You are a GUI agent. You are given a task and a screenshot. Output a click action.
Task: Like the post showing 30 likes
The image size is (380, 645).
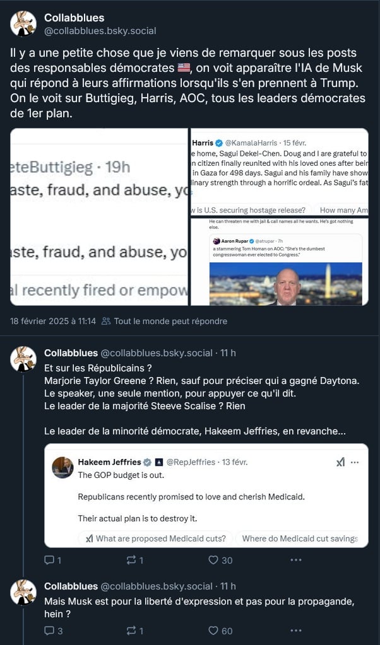click(213, 560)
